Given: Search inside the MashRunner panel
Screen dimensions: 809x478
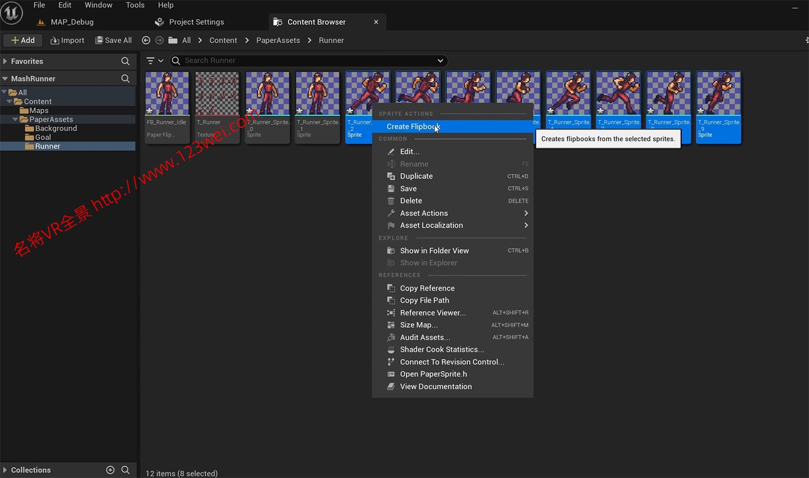Looking at the screenshot, I should [125, 79].
